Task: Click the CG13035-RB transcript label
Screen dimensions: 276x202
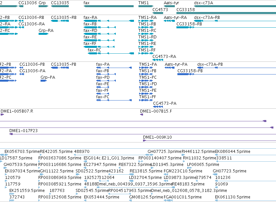Action: (64, 18)
